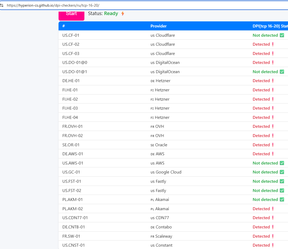This screenshot has width=288, height=249.
Task: Click the red exclamation icon in US.CDN77-01 row
Action: pos(273,218)
